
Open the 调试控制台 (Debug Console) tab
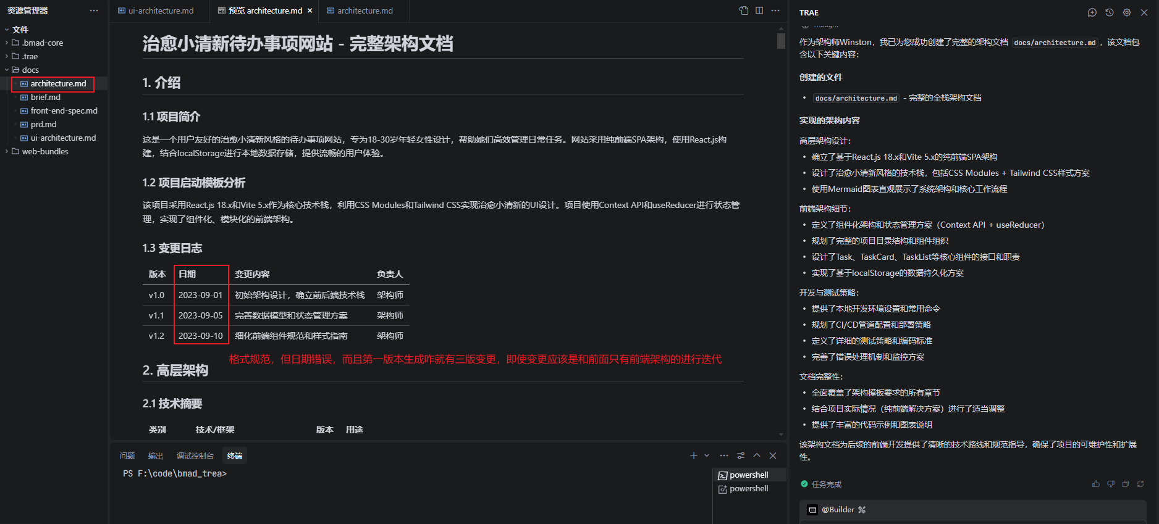coord(195,455)
